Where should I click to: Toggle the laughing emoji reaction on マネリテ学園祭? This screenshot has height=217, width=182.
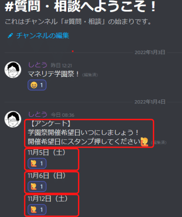(x=37, y=85)
